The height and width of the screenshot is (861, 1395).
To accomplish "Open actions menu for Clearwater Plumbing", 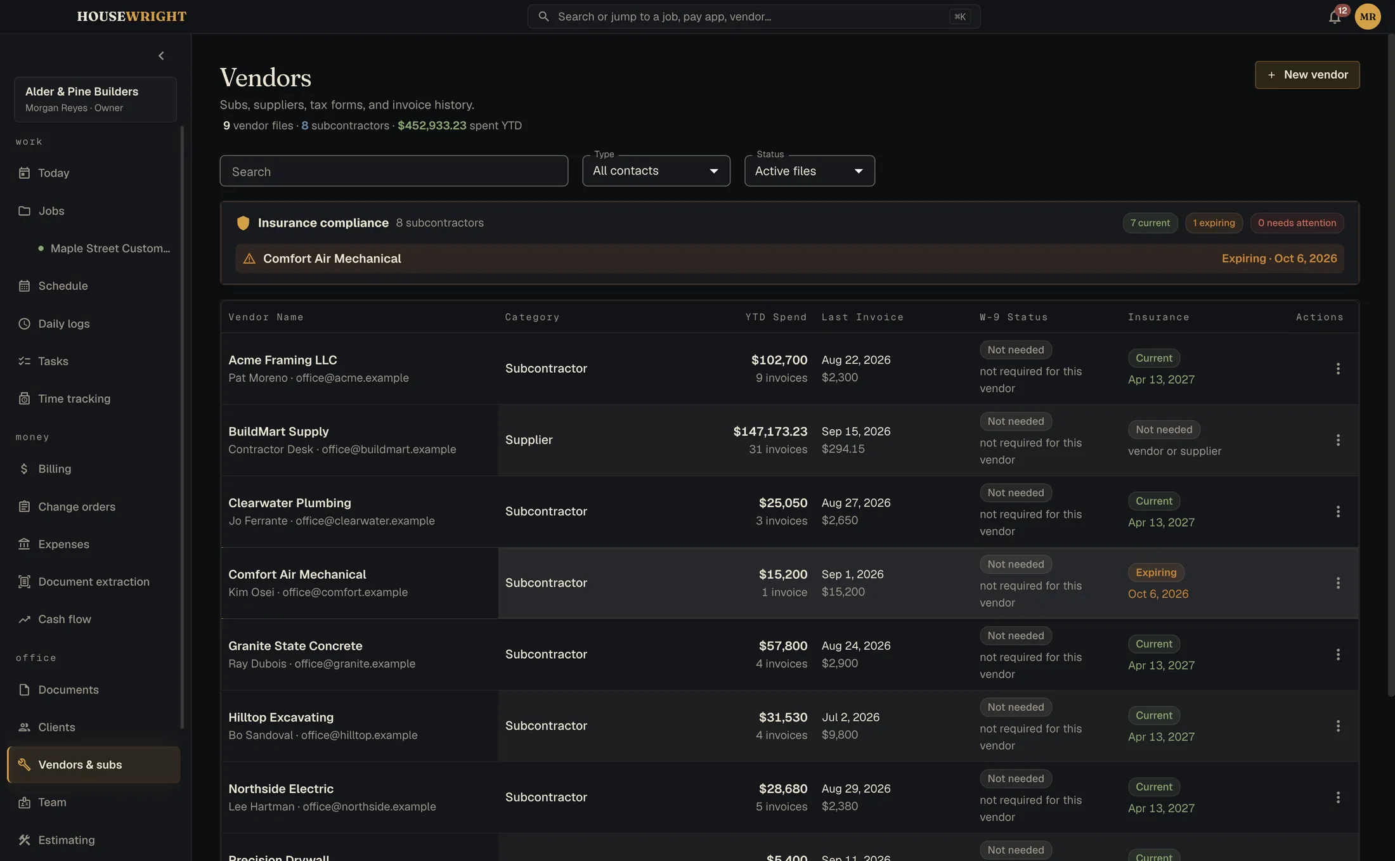I will [x=1338, y=512].
